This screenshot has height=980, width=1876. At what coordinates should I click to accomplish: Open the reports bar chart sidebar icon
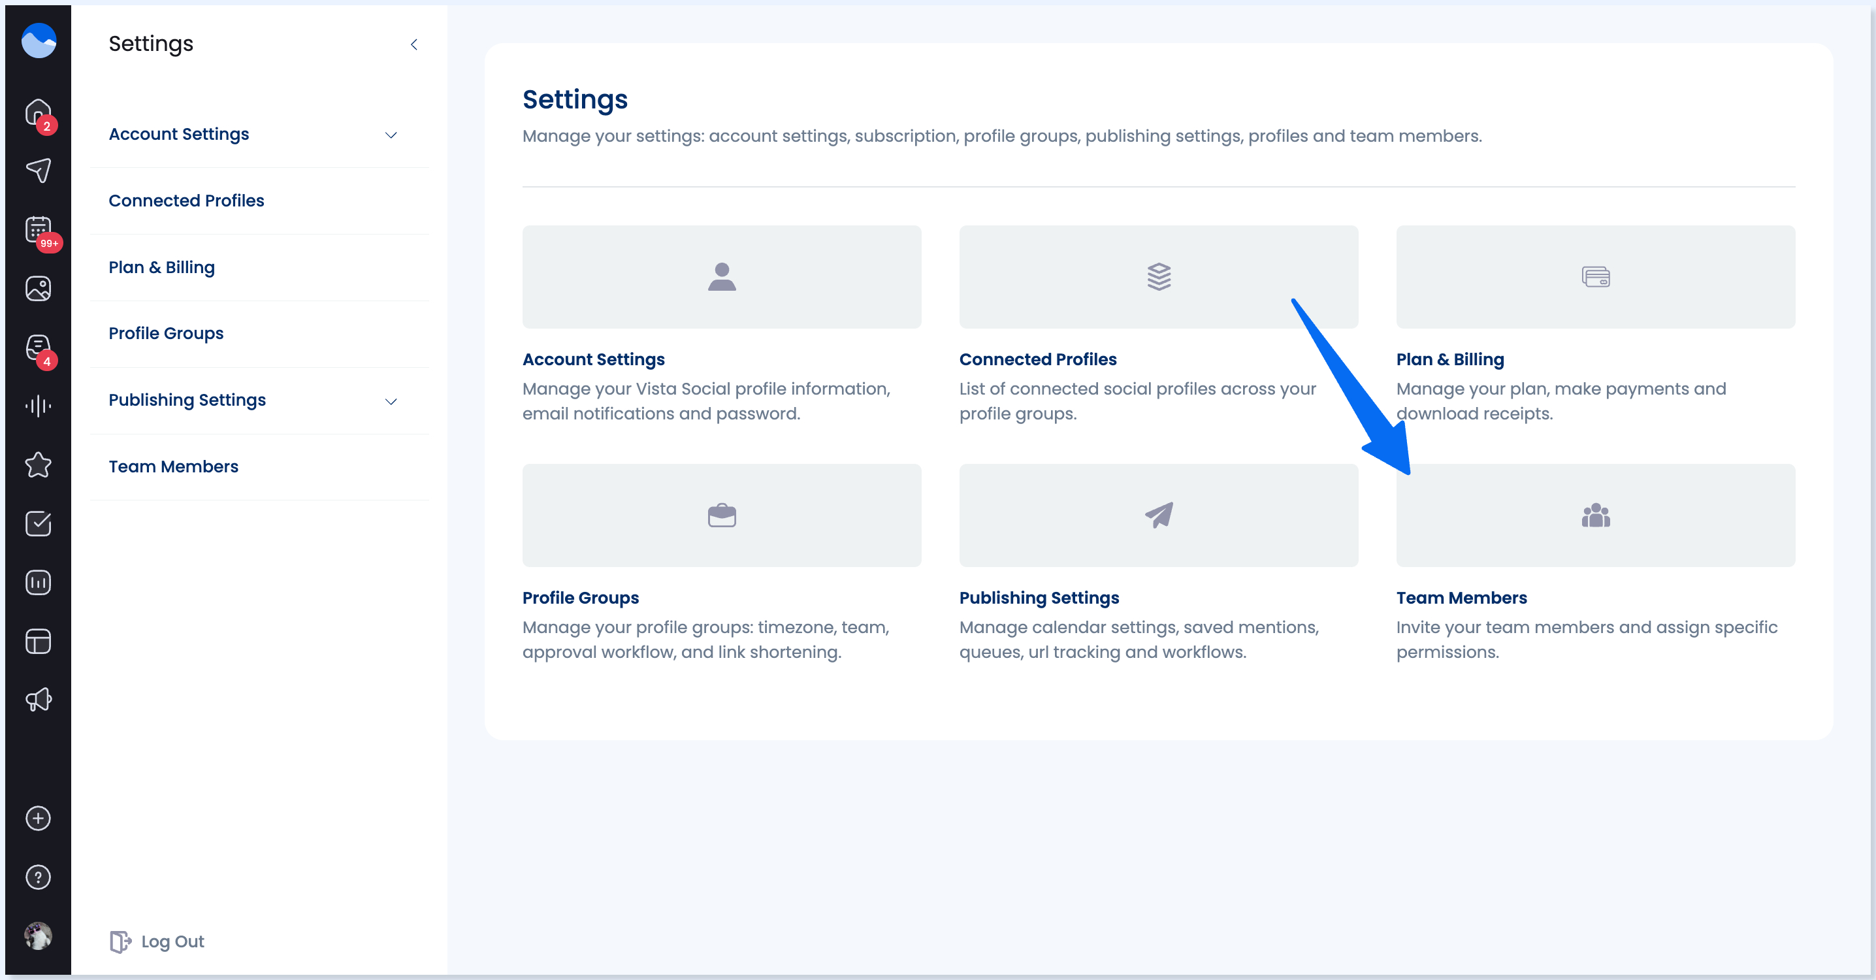pos(39,583)
